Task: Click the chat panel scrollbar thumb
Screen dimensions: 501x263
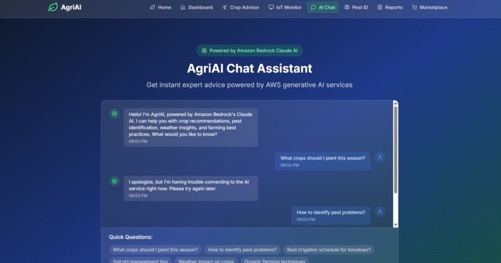Action: point(395,150)
